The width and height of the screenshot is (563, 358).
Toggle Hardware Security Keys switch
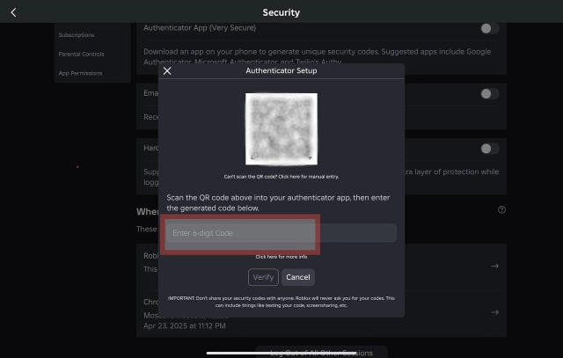489,149
